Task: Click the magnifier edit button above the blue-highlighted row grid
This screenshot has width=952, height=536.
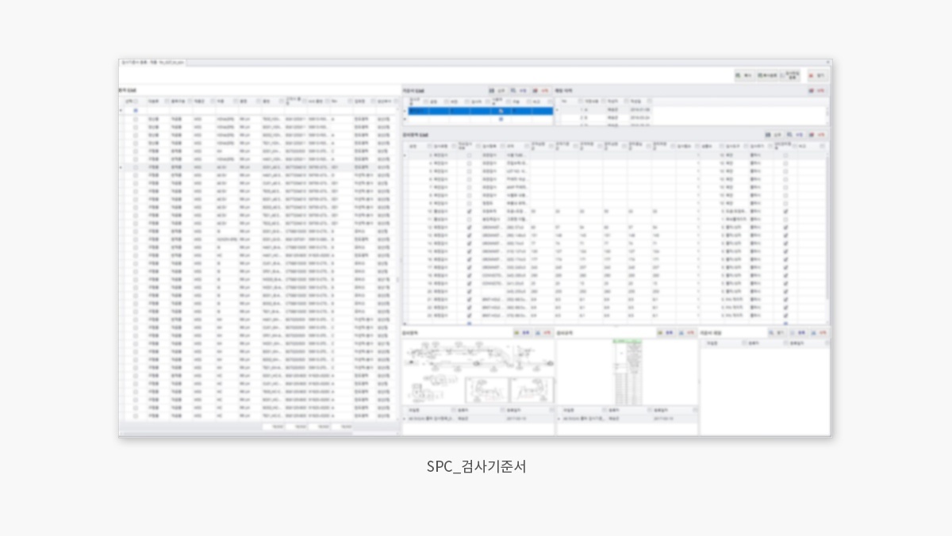Action: 519,91
